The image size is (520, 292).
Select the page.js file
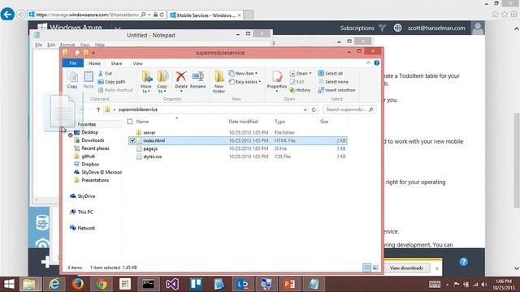point(238,148)
